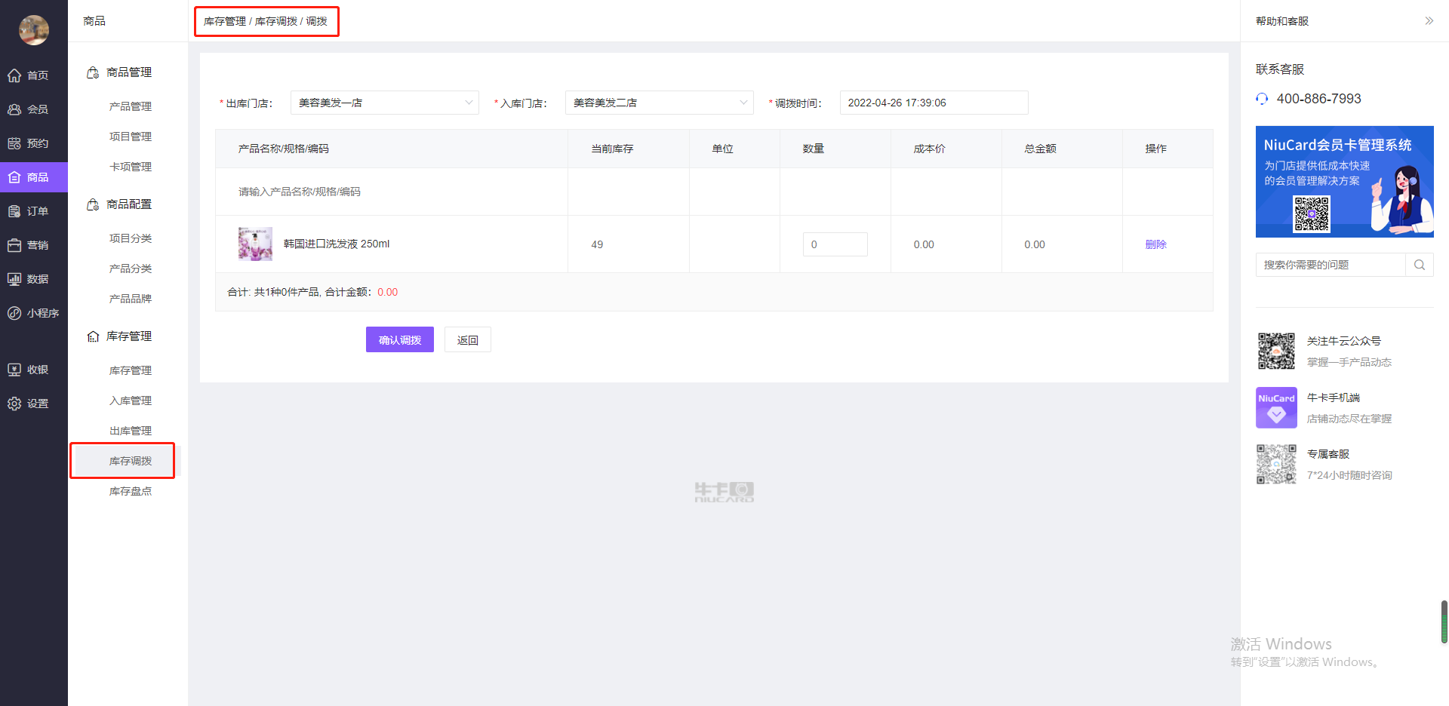Image resolution: width=1449 pixels, height=706 pixels.
Task: Click the 商品配置 group icon
Action: coord(93,204)
